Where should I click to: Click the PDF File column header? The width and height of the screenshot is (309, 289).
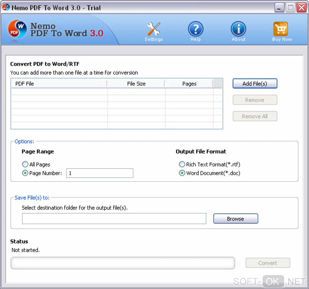pyautogui.click(x=59, y=83)
